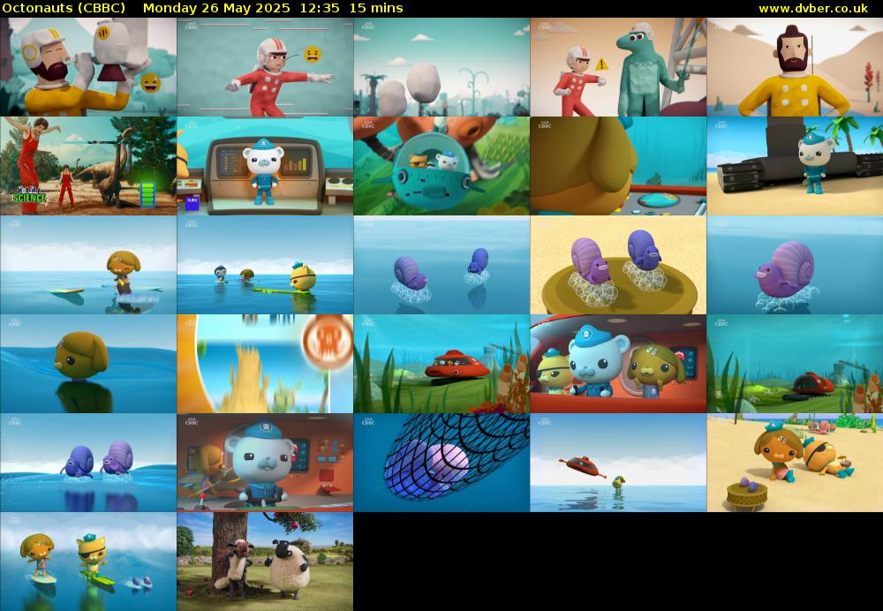Select thumbnail of polar bear on beach with palms
The height and width of the screenshot is (611, 883).
(x=796, y=166)
